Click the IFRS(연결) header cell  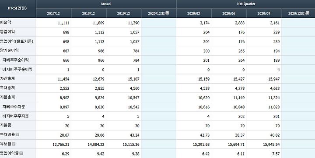tap(18, 9)
